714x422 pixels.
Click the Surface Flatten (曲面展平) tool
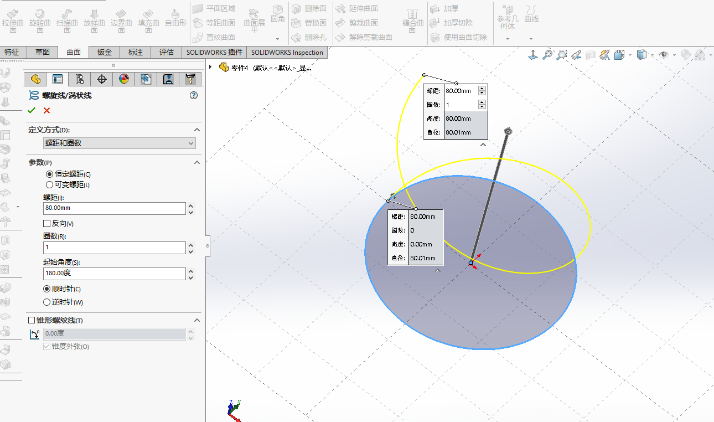click(x=255, y=20)
